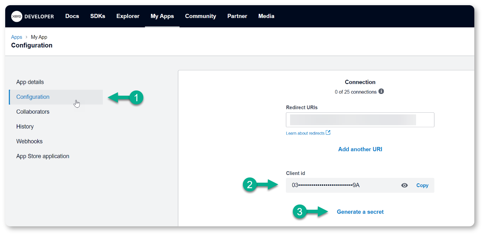Copy the Client id
Screen dimensions: 483x235
pos(422,185)
